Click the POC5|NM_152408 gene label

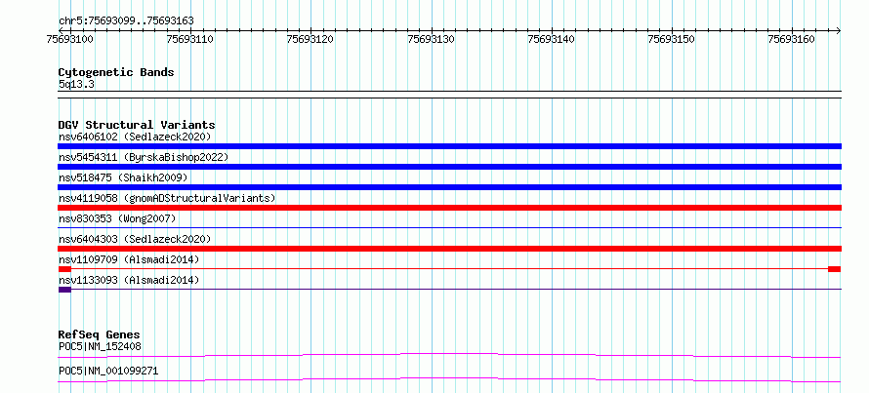pyautogui.click(x=100, y=346)
